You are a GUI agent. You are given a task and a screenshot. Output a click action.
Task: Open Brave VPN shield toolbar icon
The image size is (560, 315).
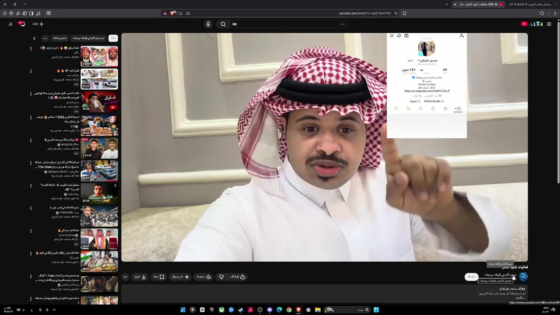tap(11, 13)
